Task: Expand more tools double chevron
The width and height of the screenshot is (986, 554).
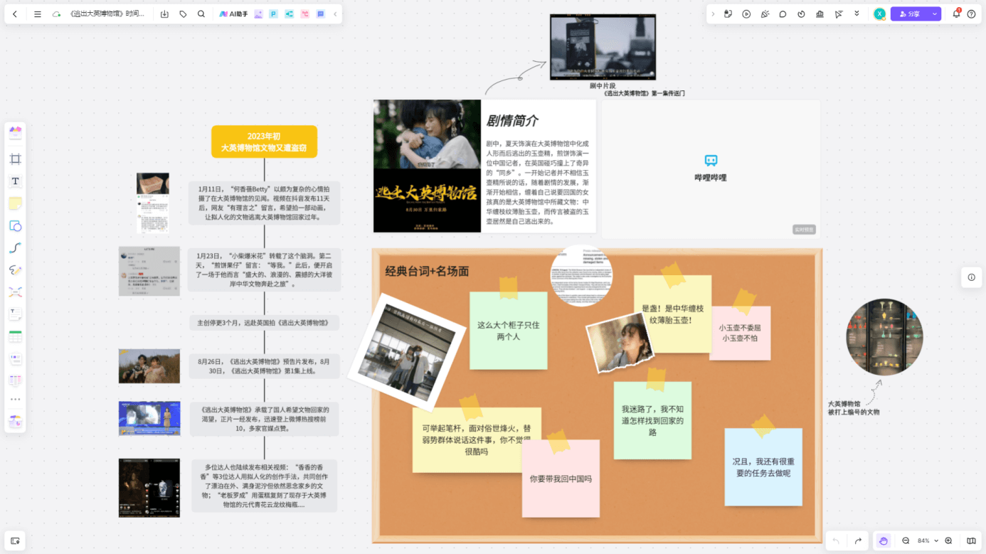Action: [x=857, y=14]
